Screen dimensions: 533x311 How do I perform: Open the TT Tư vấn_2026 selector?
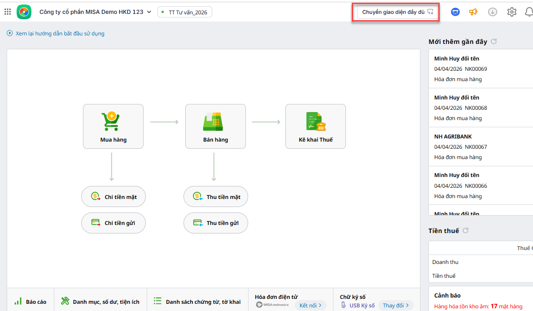click(x=185, y=12)
